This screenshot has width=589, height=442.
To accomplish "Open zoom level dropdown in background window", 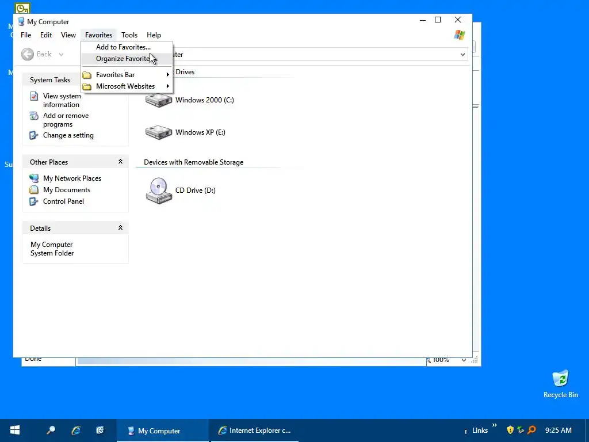I will coord(464,360).
